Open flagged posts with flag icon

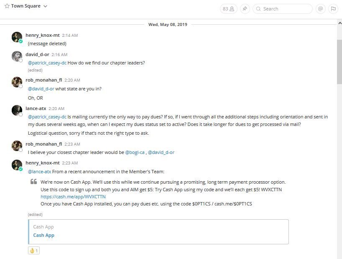[x=333, y=9]
